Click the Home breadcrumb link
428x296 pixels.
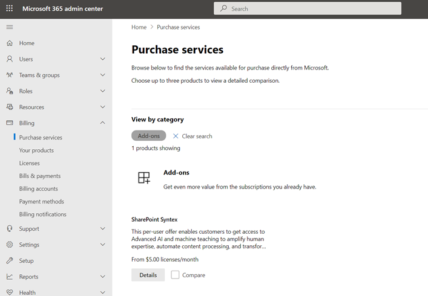139,27
